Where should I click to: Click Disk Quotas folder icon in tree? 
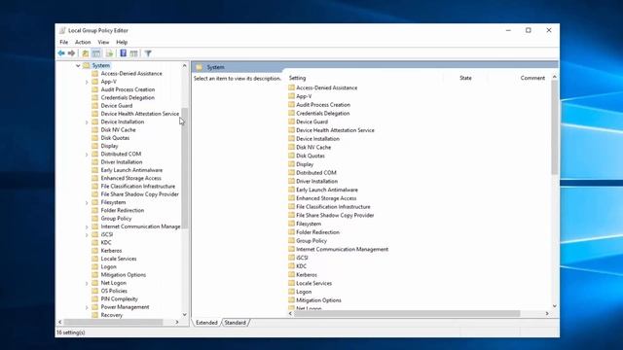coord(95,138)
